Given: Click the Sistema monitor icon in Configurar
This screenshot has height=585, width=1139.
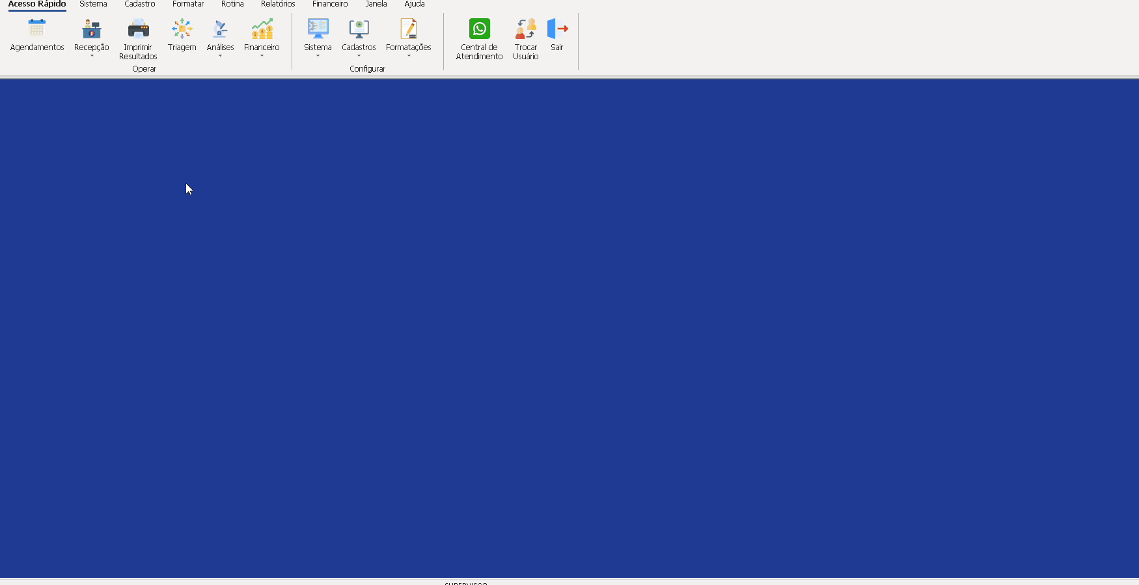Looking at the screenshot, I should (x=318, y=29).
